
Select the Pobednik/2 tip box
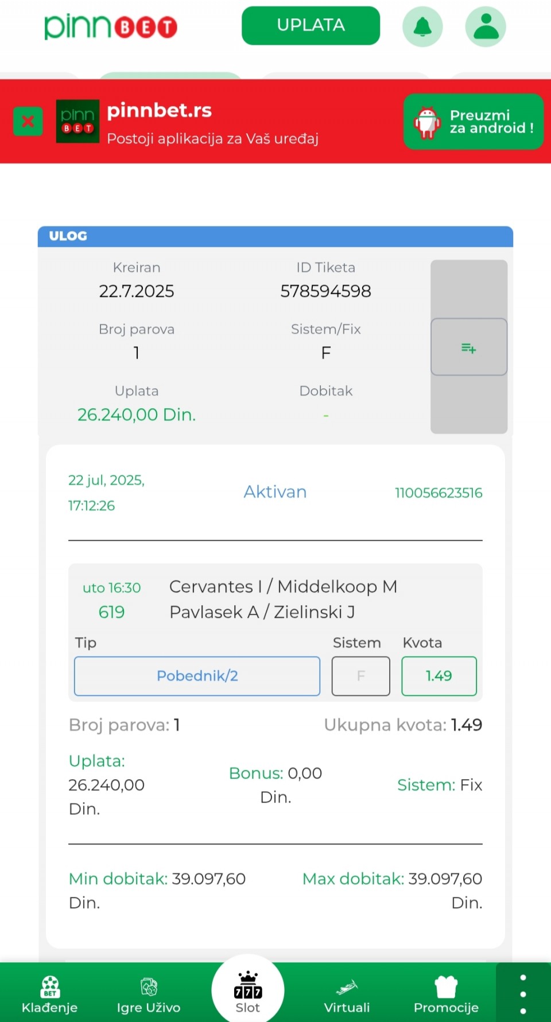tap(197, 676)
